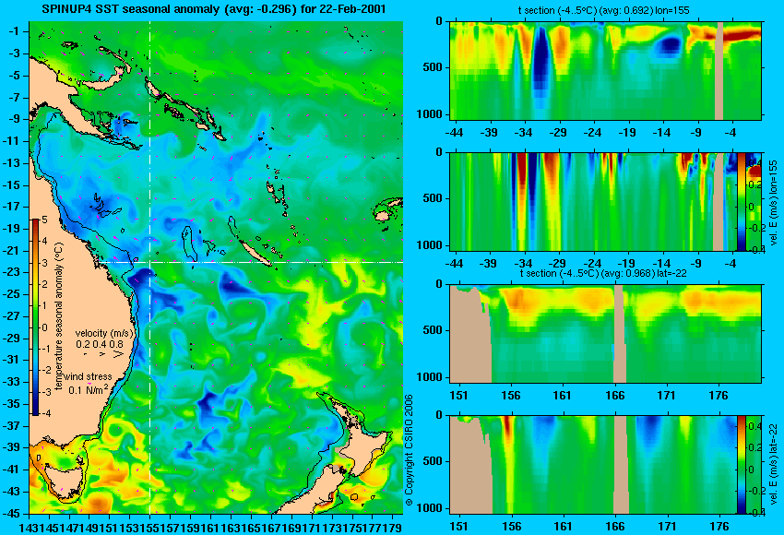Viewport: 784px width, 535px height.
Task: Click the '-34' tick under the top-right temperature panel
Action: point(524,133)
